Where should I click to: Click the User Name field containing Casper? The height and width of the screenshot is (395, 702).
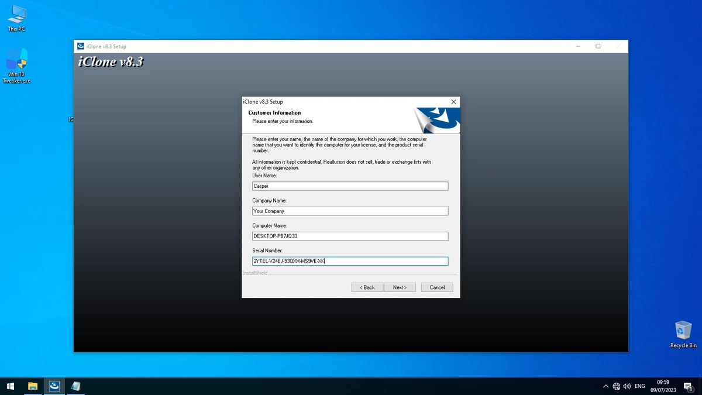point(350,186)
